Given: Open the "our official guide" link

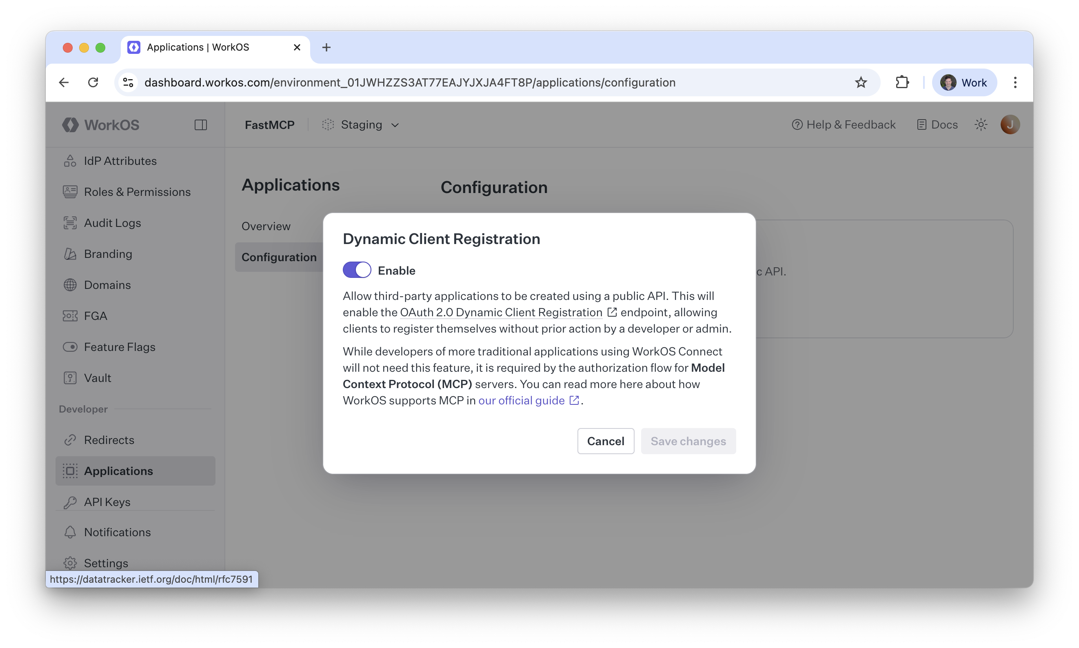Looking at the screenshot, I should (521, 400).
